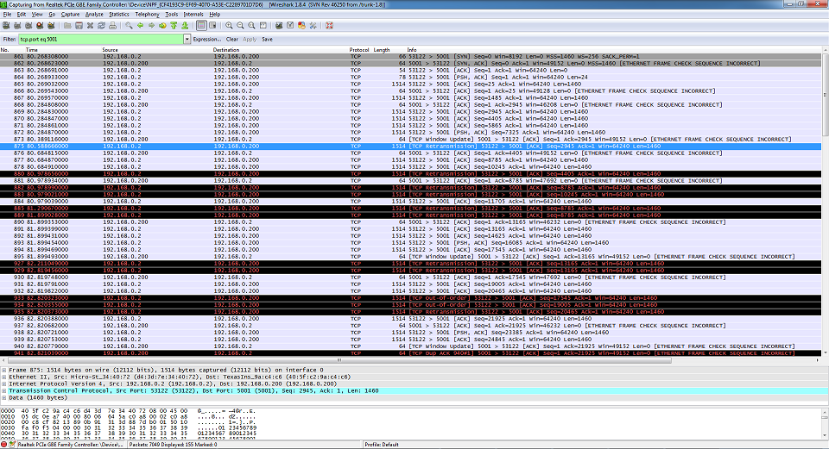
Task: Toggle auto scroll during live capture
Action: pyautogui.click(x=212, y=25)
